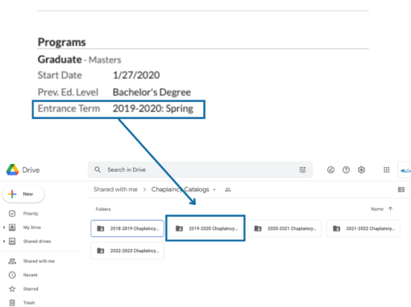
Task: Click the New button
Action: [x=23, y=194]
